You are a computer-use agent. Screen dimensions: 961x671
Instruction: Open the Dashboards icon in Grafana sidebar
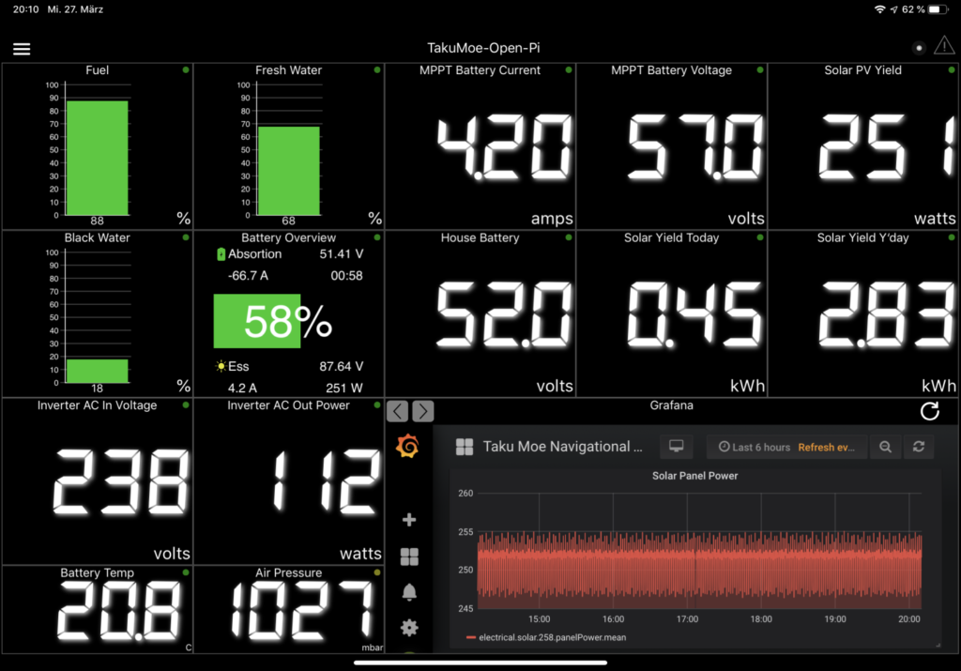coord(408,557)
